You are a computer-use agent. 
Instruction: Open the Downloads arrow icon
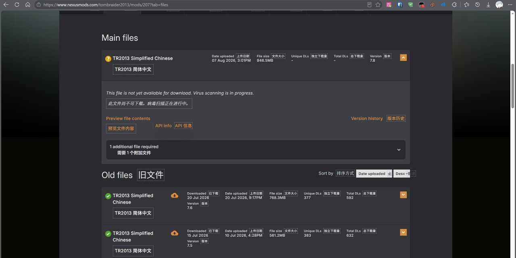click(x=488, y=5)
